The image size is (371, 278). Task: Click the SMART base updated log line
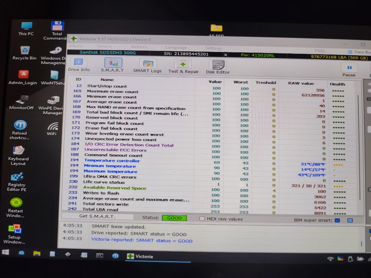pos(118,226)
